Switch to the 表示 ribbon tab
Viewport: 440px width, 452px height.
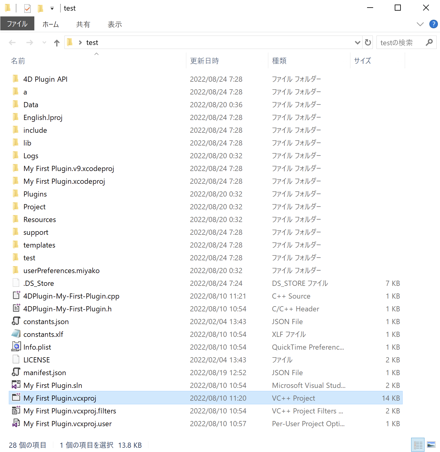(115, 24)
